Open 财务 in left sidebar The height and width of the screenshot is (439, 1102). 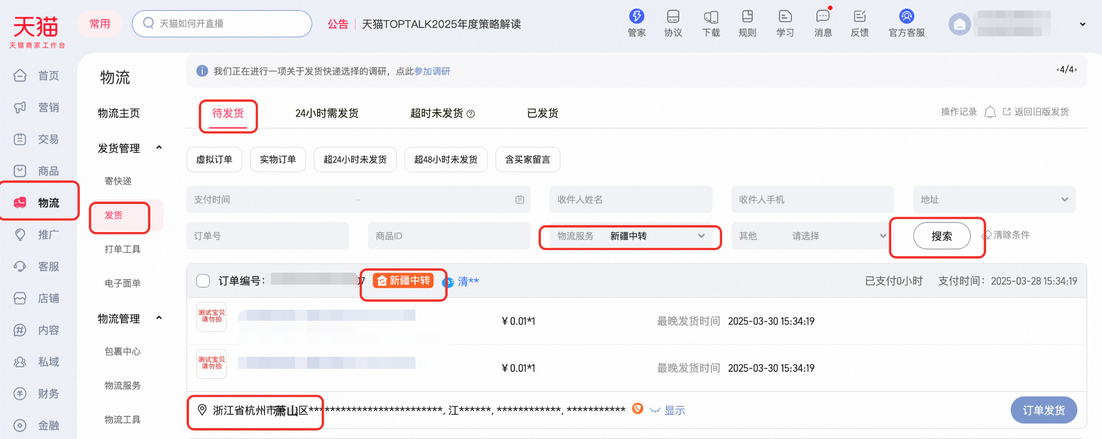click(x=37, y=394)
